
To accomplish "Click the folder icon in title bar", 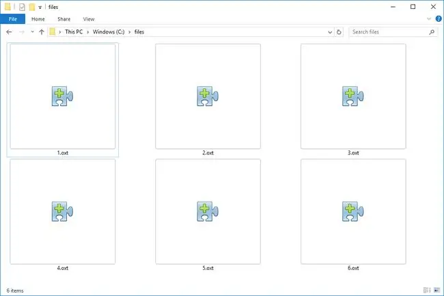I will click(8, 7).
